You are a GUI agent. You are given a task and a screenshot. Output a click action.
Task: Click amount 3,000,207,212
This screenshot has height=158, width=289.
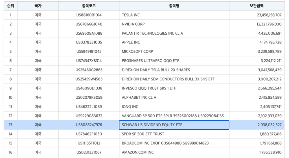tap(270, 79)
